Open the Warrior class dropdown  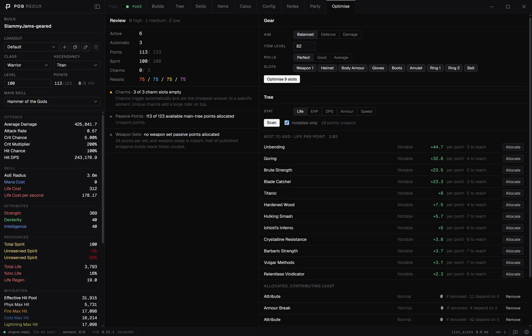[27, 65]
